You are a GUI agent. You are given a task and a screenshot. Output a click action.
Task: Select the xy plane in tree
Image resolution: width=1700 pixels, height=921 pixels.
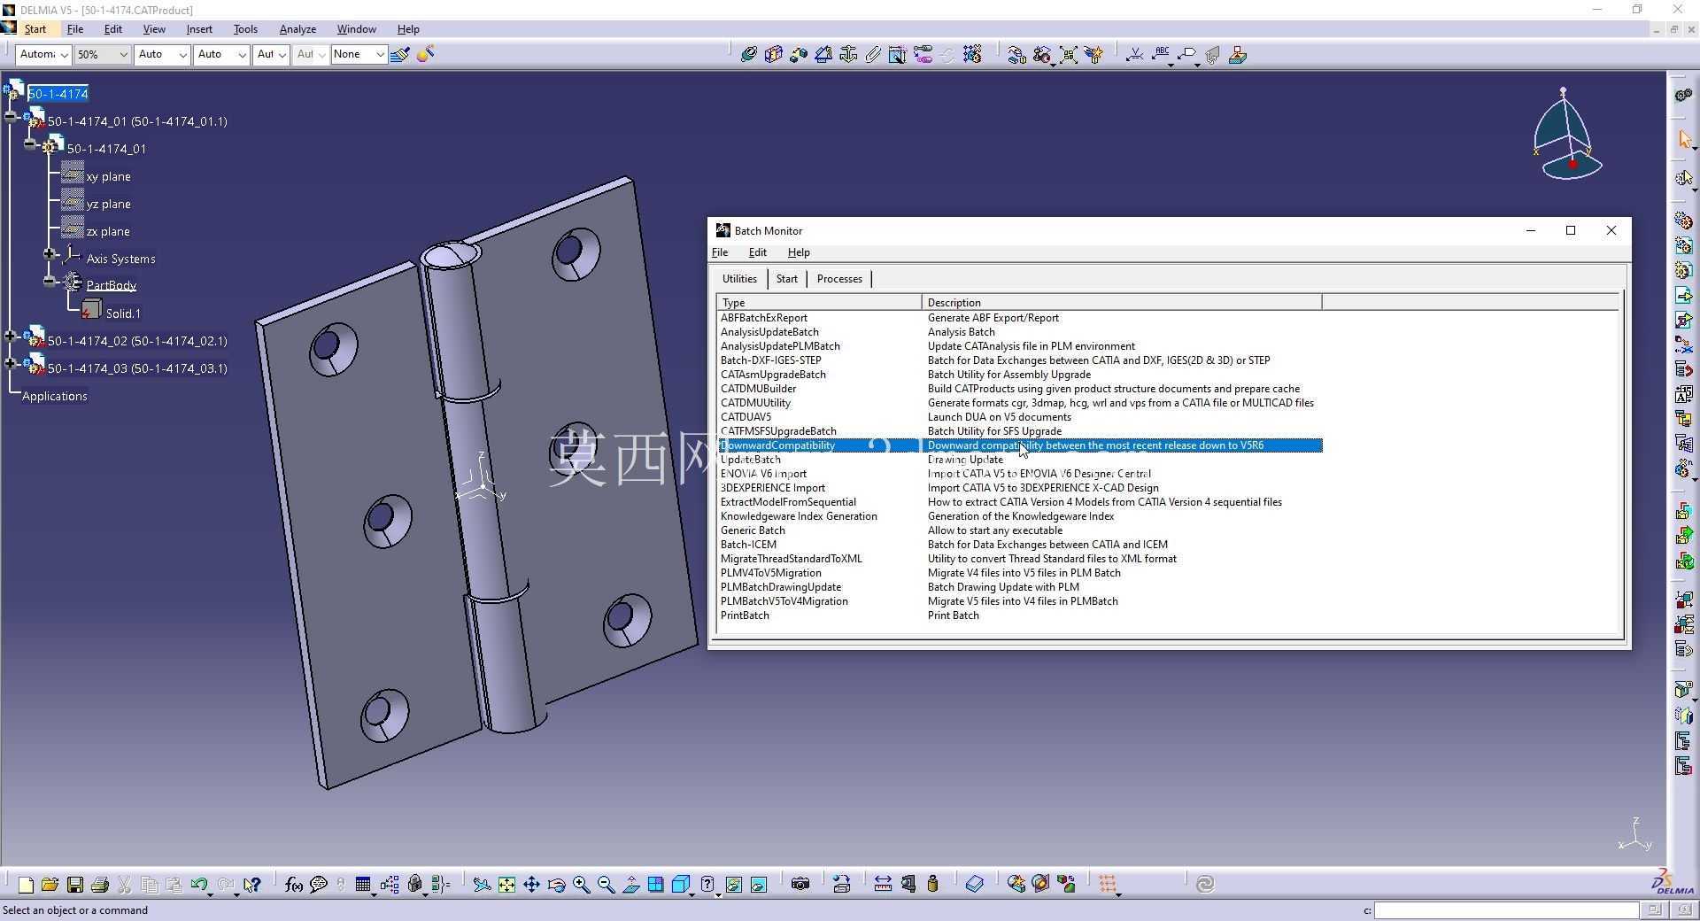tap(108, 176)
